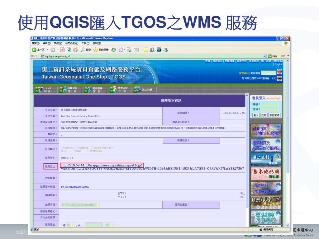Open the address bar dropdown arrow
This screenshot has width=319, height=239.
[265, 56]
